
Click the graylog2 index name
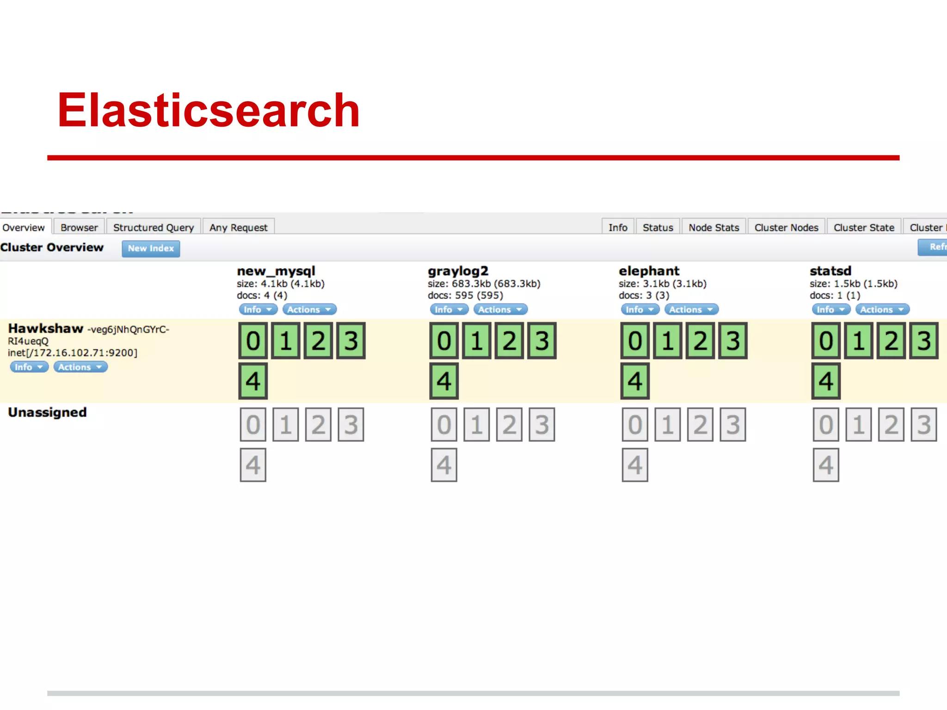(458, 271)
